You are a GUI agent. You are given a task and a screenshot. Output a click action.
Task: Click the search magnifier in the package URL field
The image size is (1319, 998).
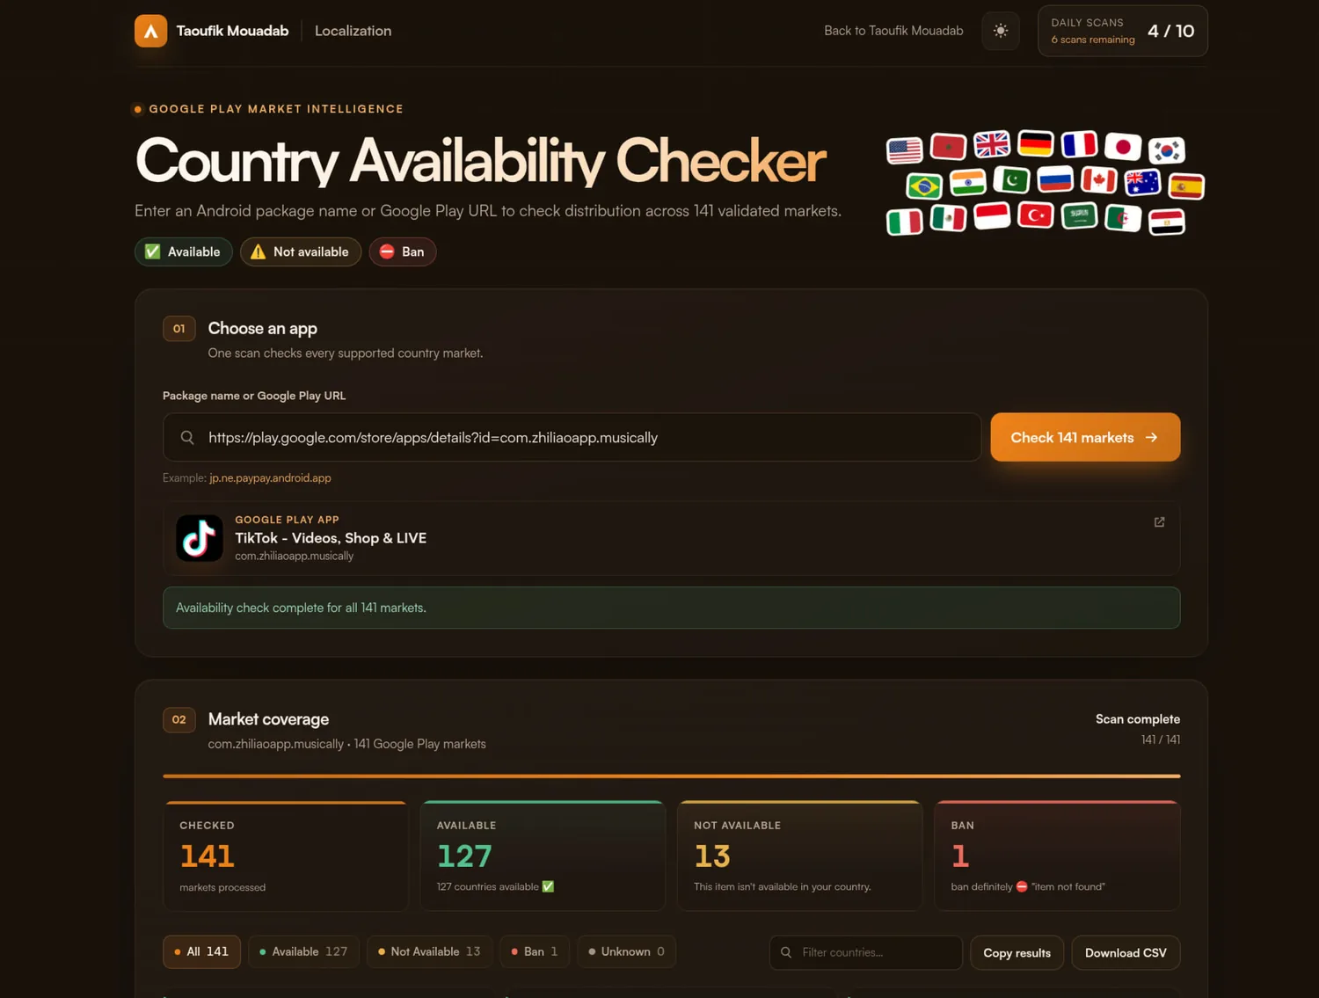[x=187, y=438]
